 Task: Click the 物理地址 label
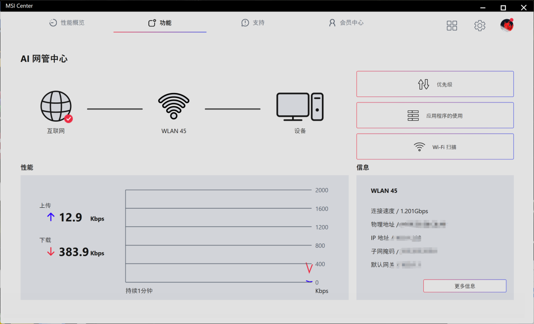tap(382, 224)
